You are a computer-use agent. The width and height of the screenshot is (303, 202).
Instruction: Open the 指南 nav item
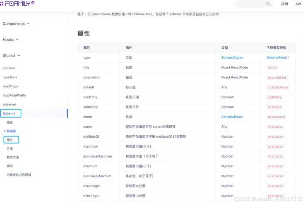(x=284, y=4)
